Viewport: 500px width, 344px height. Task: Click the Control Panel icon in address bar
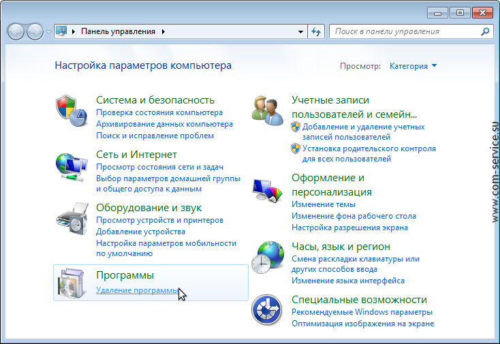coord(61,31)
